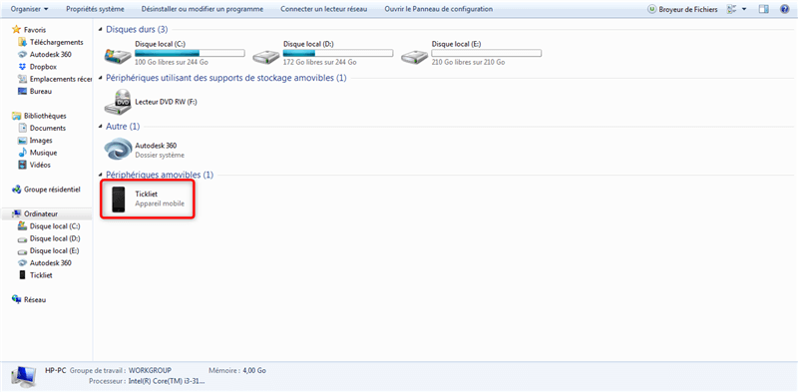Viewport: 798px width, 392px height.
Task: Select the Autodesk 360 system folder icon
Action: pos(118,150)
